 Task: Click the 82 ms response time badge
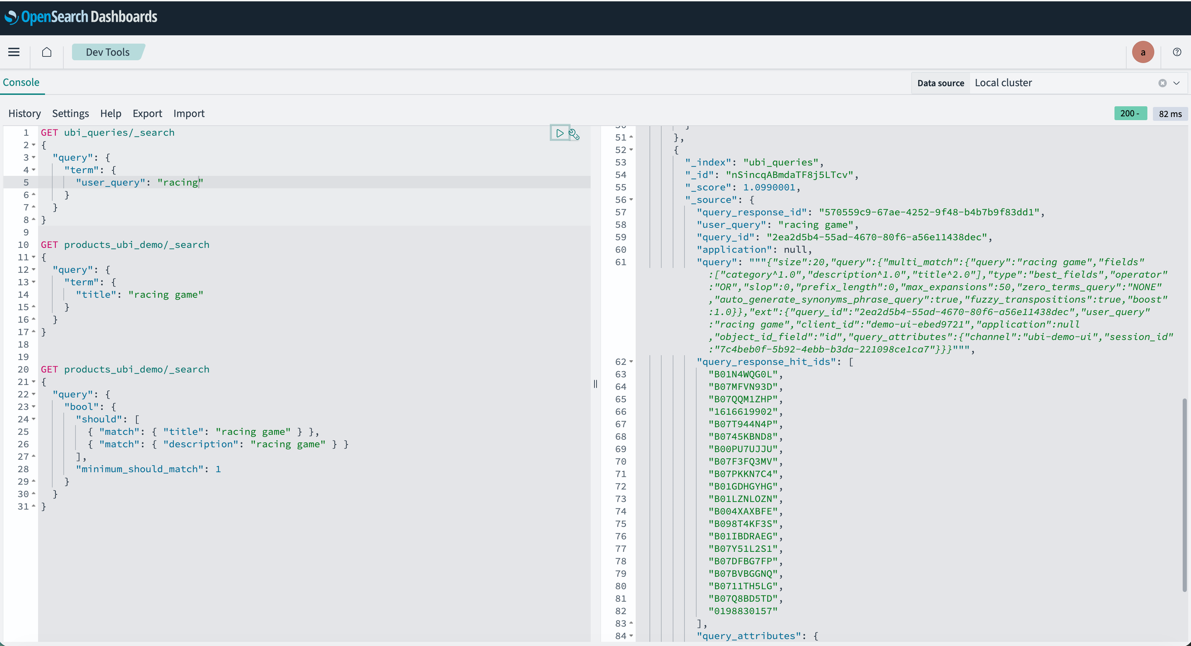click(1170, 114)
